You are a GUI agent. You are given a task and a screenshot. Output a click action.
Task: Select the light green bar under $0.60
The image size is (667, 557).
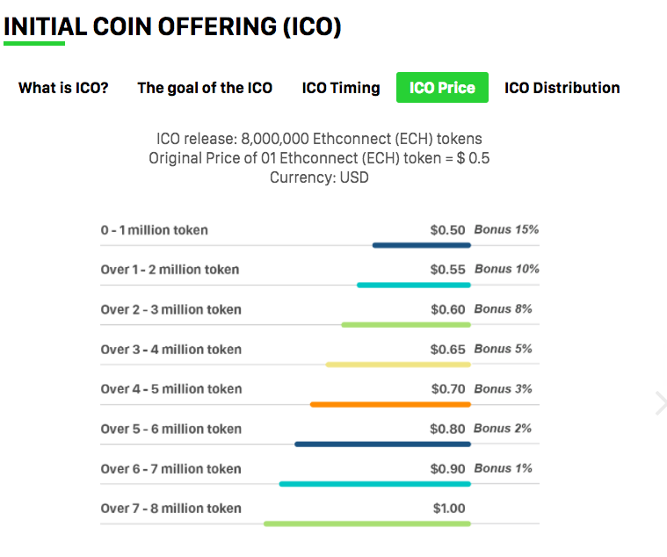(x=405, y=325)
